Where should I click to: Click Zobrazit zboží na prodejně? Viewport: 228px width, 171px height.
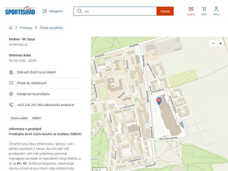point(36,72)
